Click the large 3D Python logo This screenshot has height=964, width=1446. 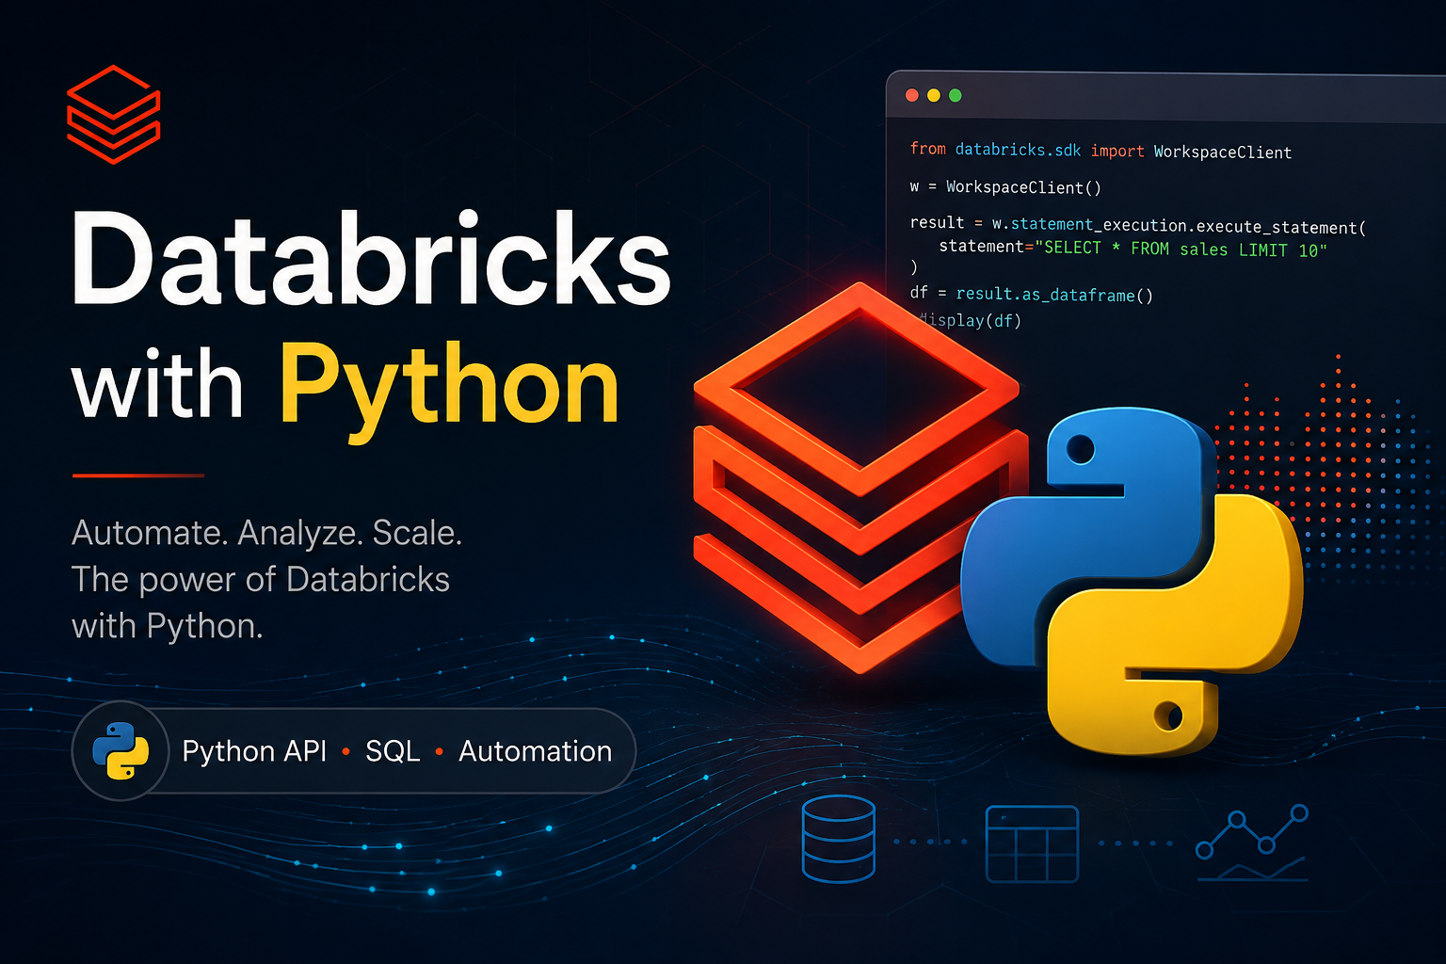tap(1133, 581)
